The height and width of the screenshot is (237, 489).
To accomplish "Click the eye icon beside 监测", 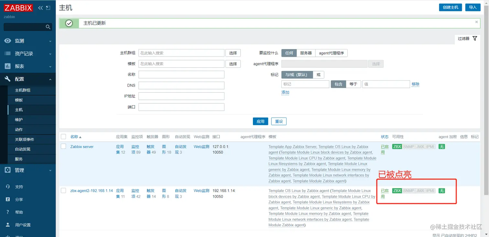I will pos(7,41).
